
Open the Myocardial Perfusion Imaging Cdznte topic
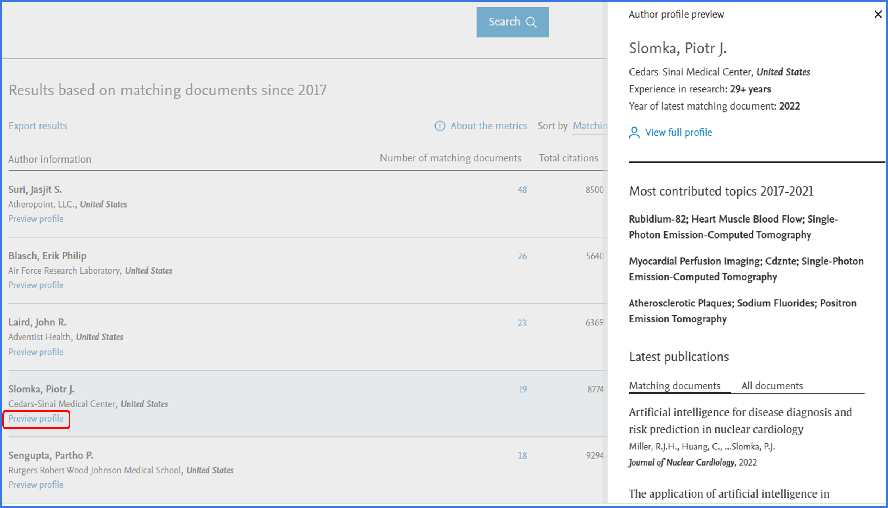coord(746,269)
